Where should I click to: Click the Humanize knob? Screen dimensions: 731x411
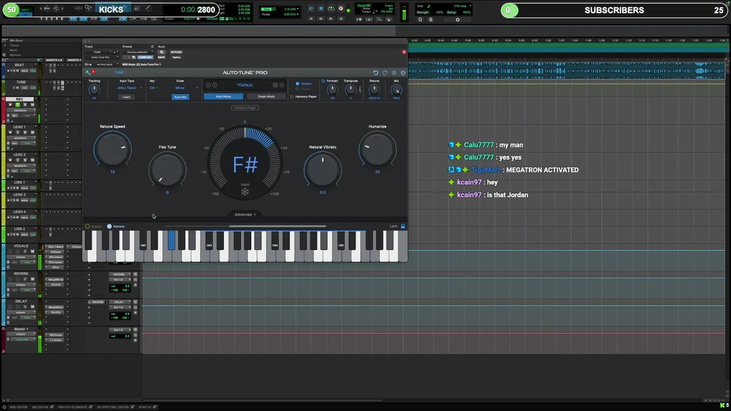[x=377, y=148]
